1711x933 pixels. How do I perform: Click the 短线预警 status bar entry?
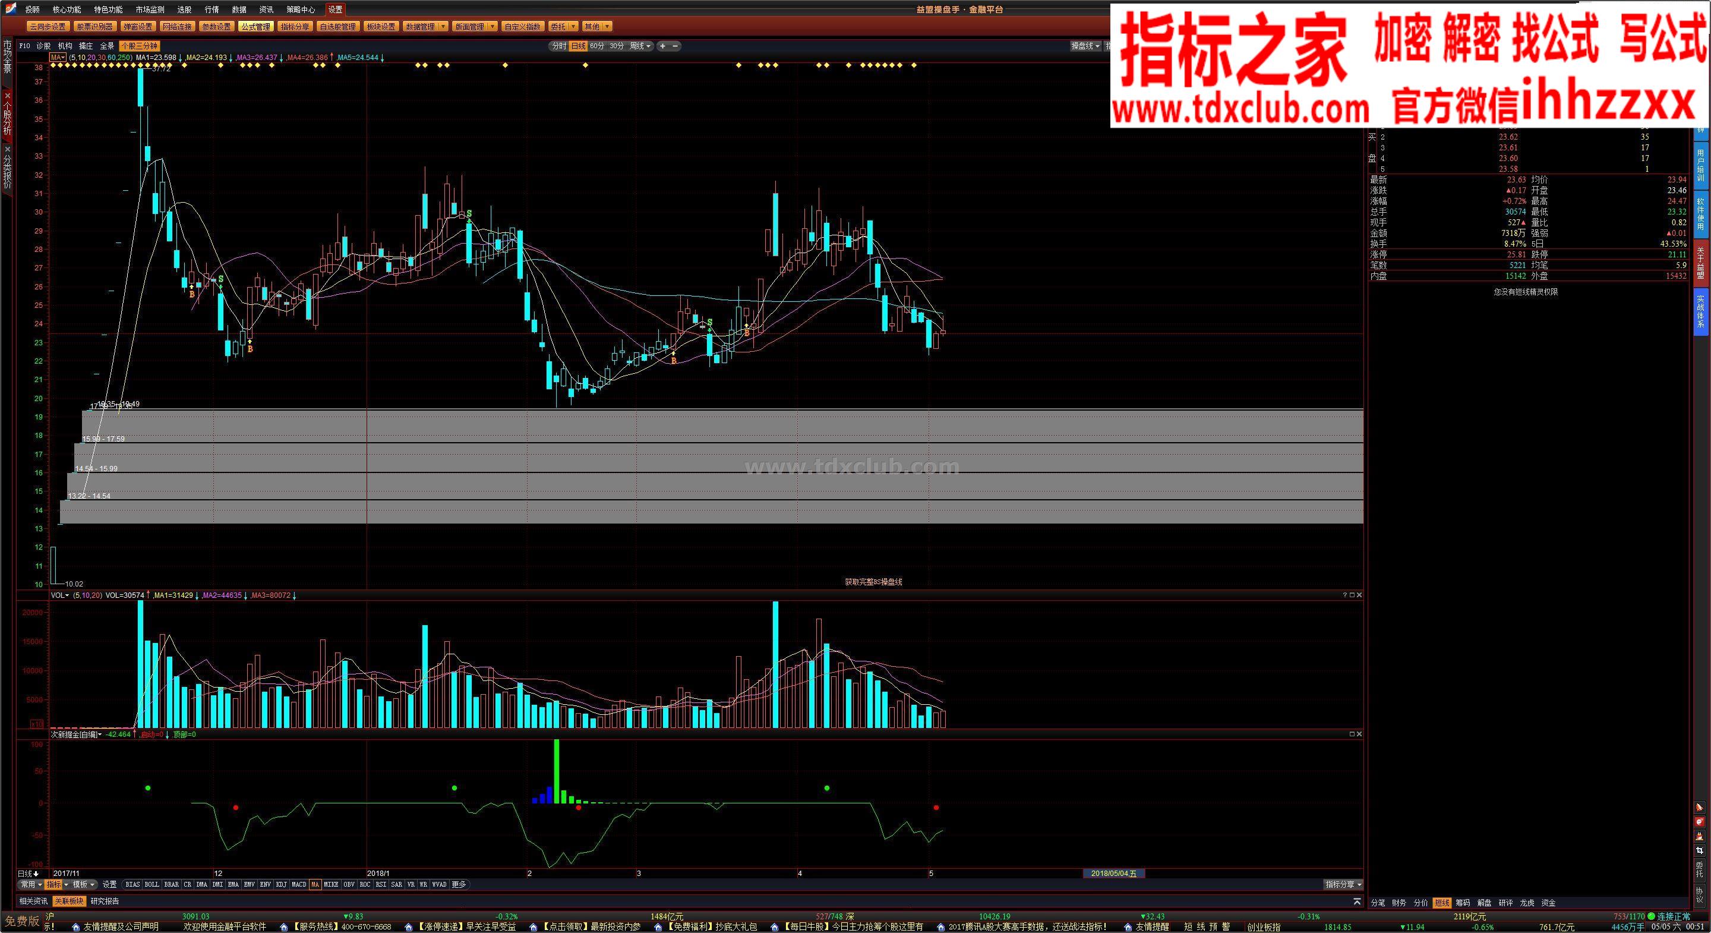pos(1207,926)
